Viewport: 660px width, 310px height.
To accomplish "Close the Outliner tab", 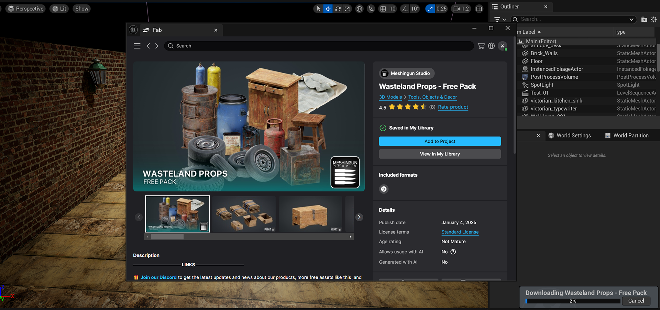I will pos(546,7).
